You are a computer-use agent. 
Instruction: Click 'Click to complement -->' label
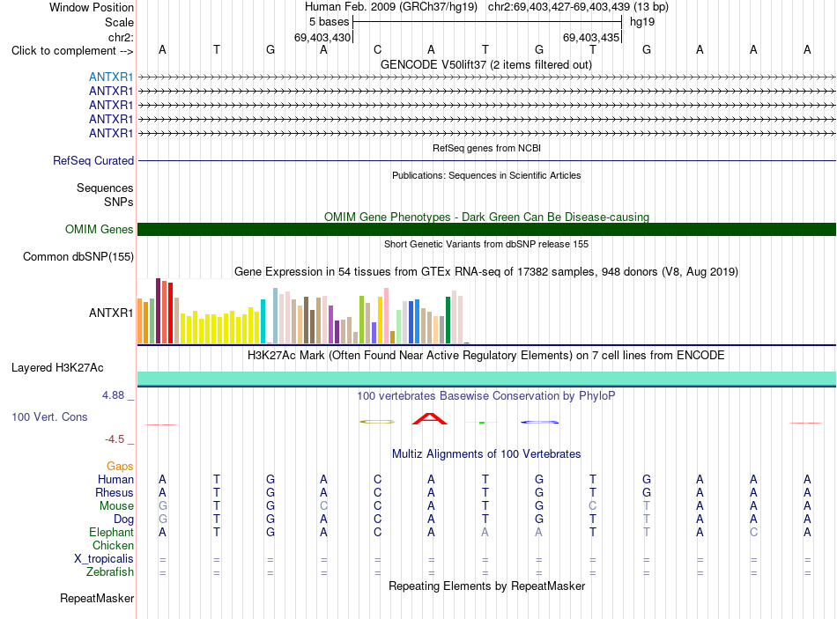[x=72, y=51]
